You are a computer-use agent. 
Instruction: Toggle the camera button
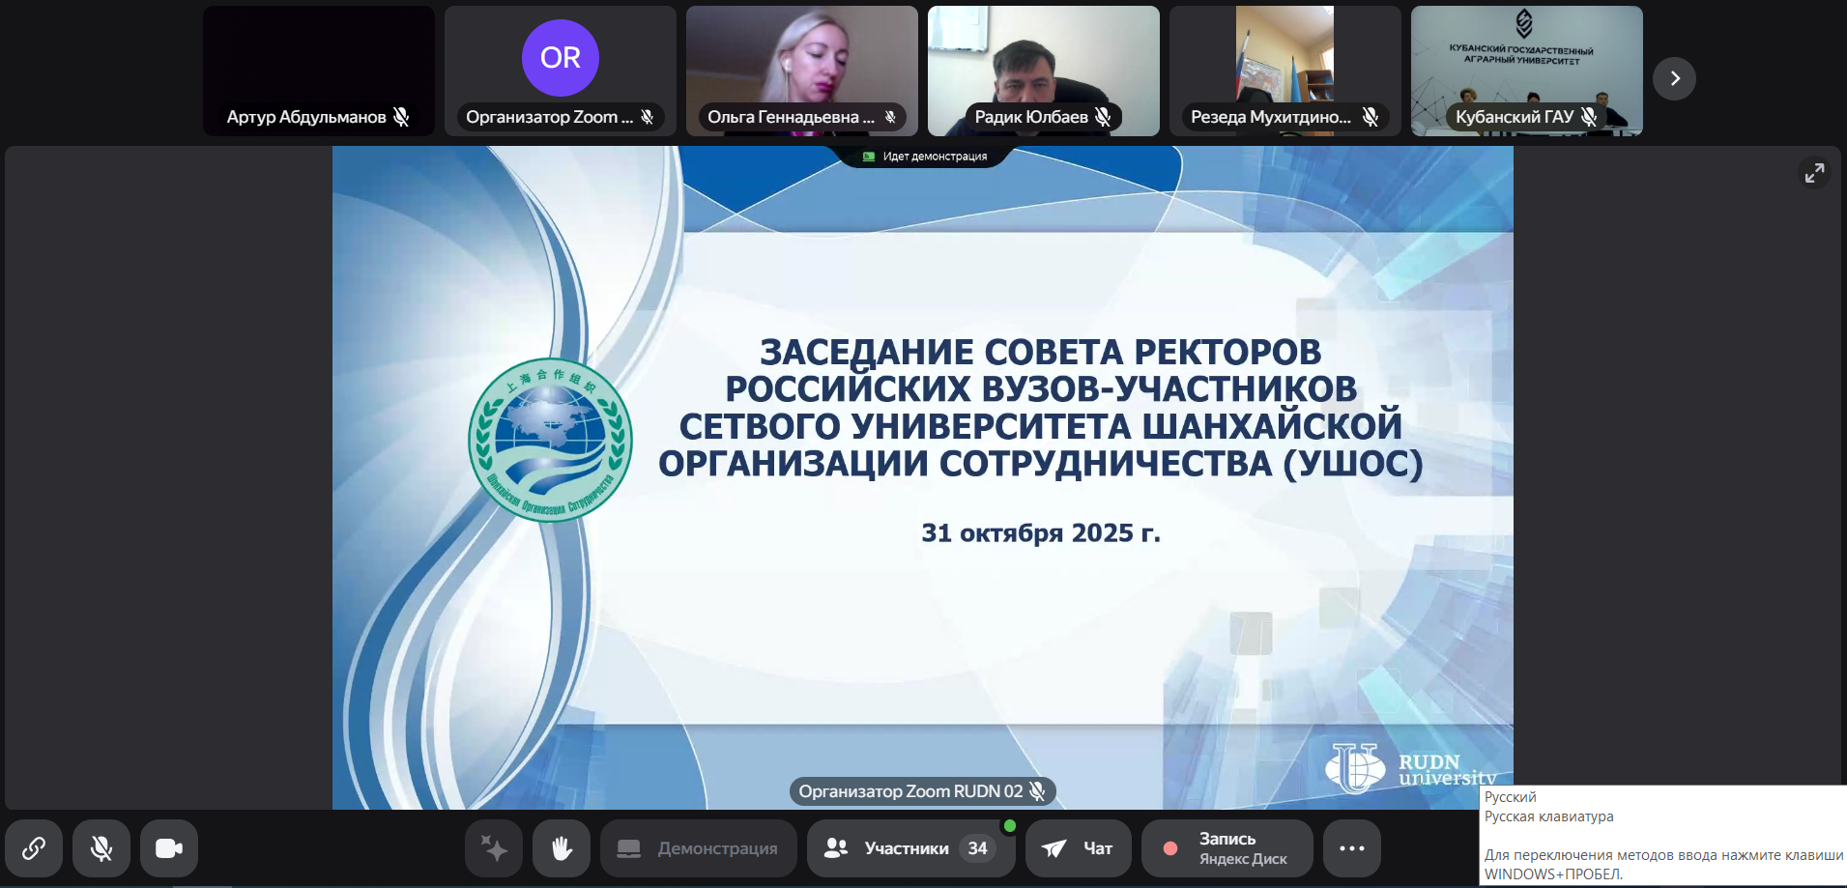(169, 848)
